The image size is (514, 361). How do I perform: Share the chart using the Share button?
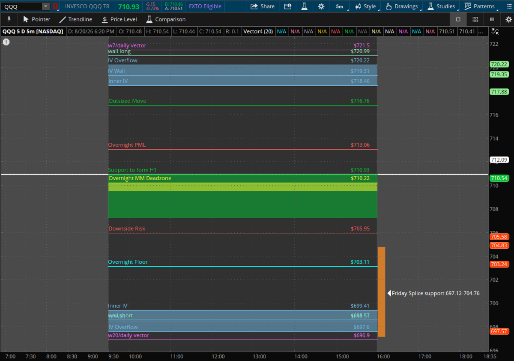pos(263,6)
